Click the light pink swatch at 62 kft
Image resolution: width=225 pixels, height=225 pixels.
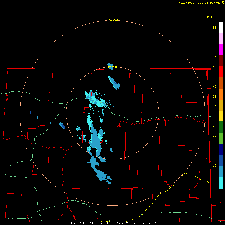pos(221,38)
